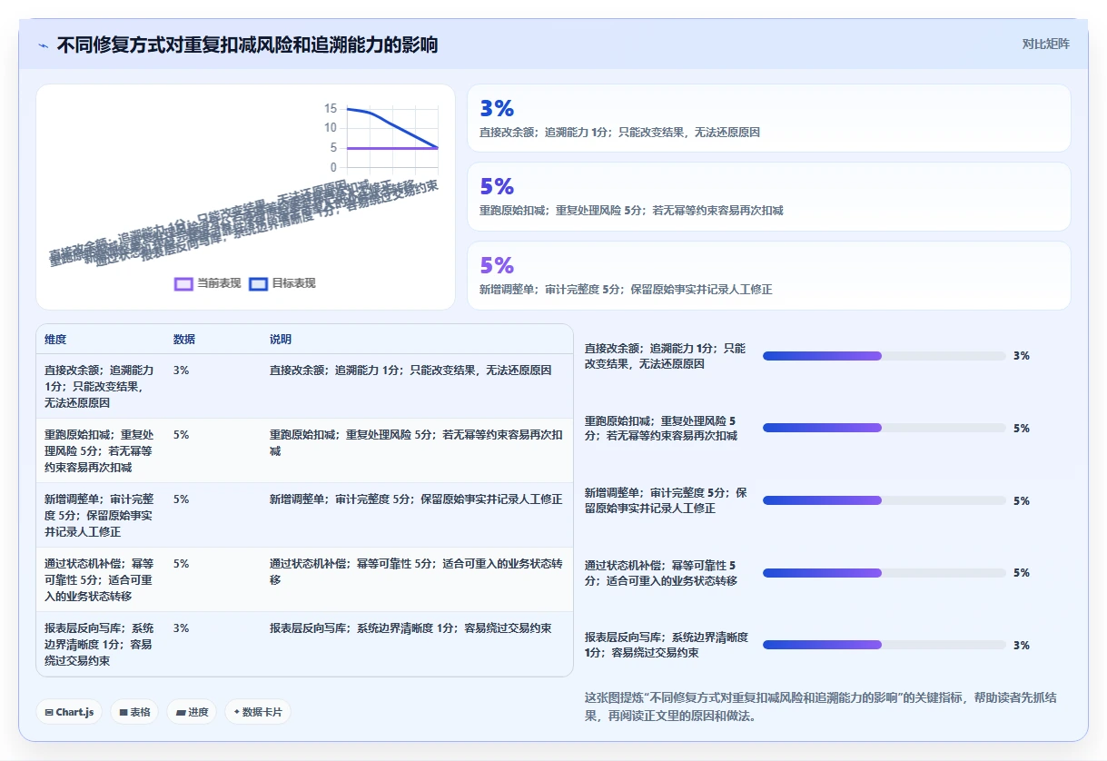Click the progress bar for 通过状态机补偿
This screenshot has width=1107, height=761.
point(885,573)
